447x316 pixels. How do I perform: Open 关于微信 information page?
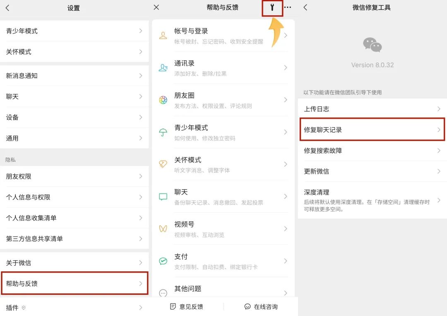pyautogui.click(x=74, y=263)
